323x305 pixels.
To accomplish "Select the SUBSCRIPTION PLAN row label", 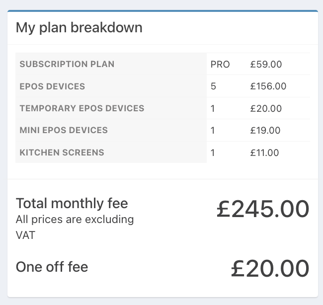I will 67,64.
